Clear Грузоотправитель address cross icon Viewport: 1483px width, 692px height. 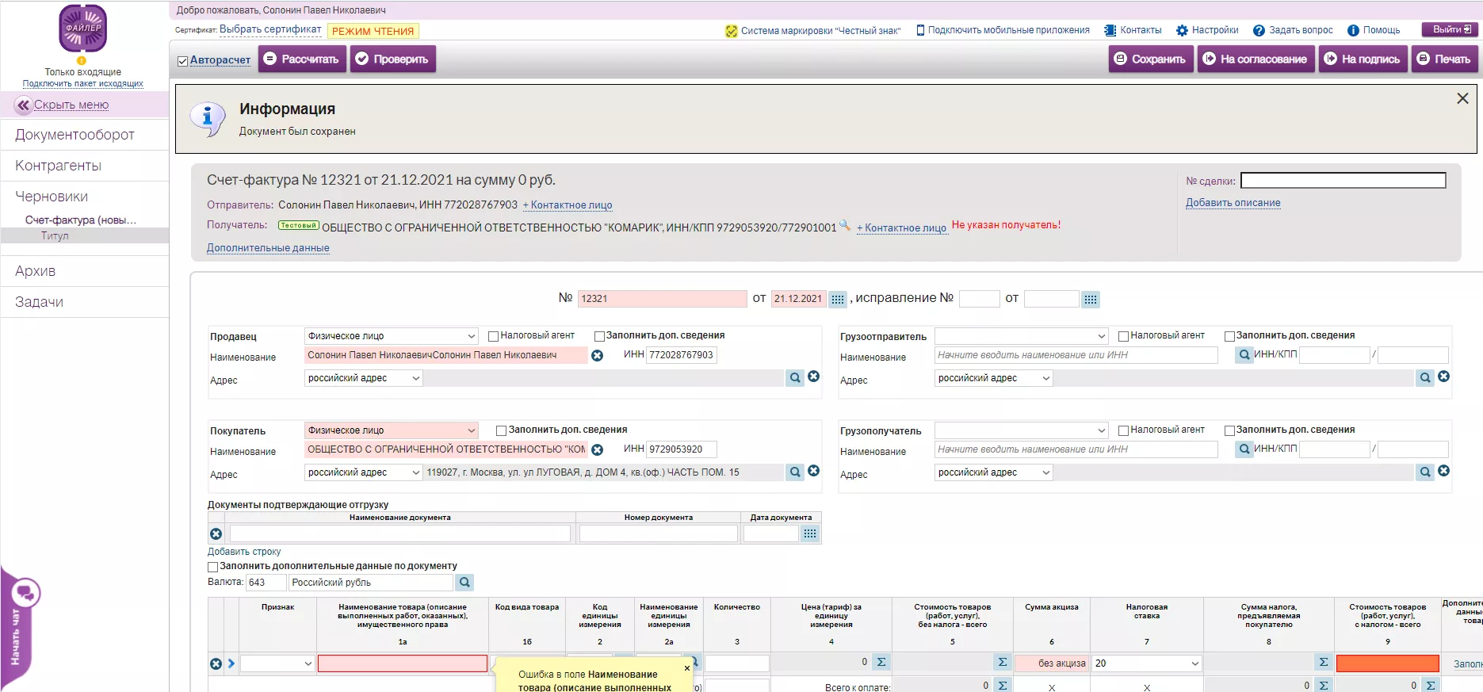[1444, 377]
